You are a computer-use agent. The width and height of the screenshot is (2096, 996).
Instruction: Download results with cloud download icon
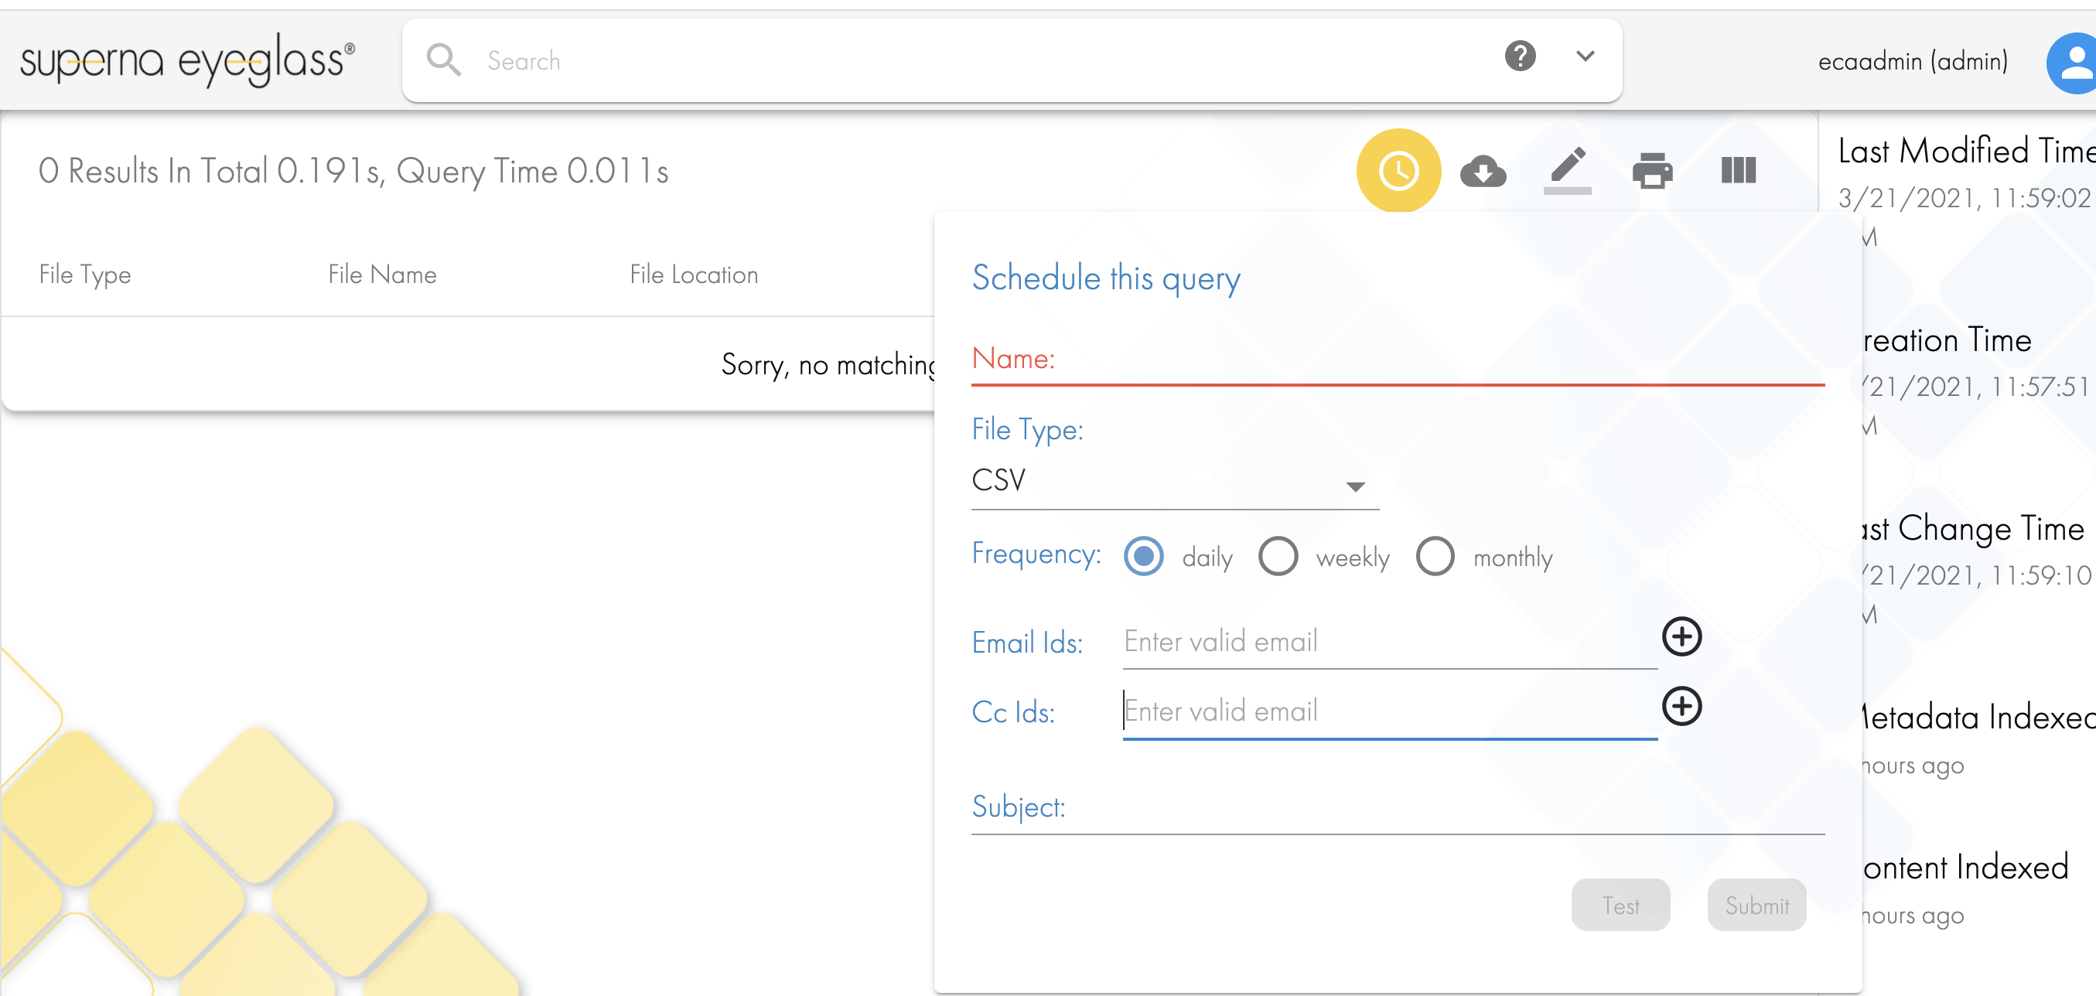[x=1483, y=171]
